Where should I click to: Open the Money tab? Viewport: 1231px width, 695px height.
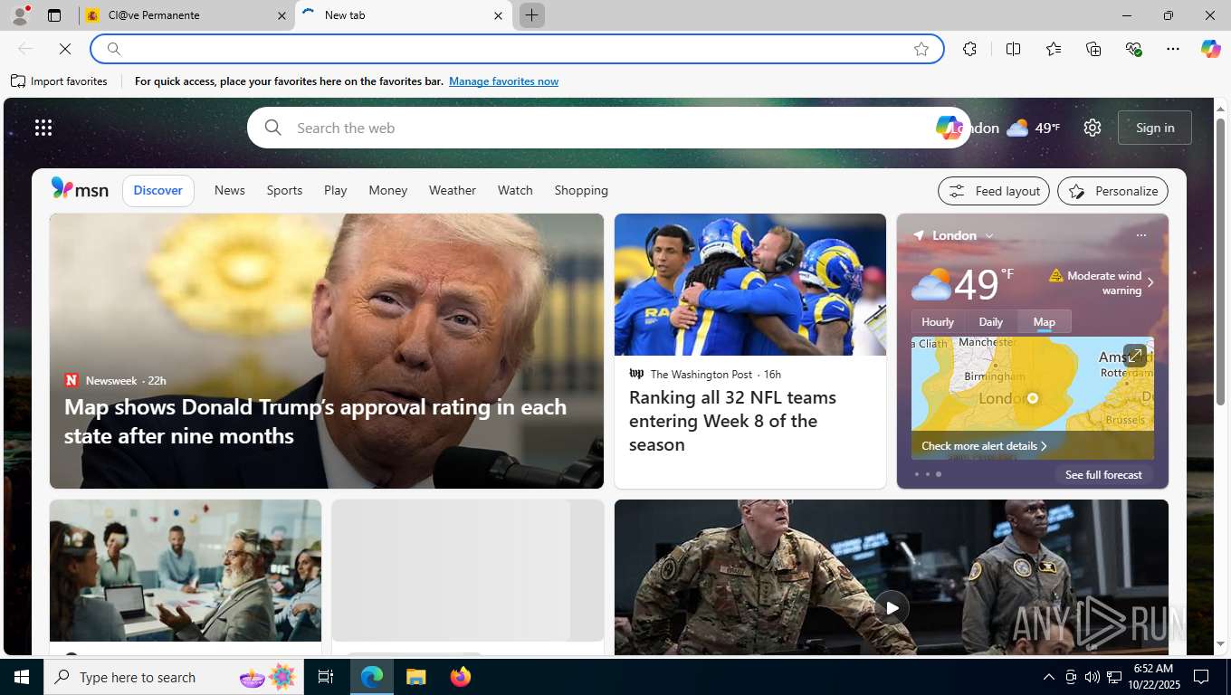pyautogui.click(x=388, y=190)
